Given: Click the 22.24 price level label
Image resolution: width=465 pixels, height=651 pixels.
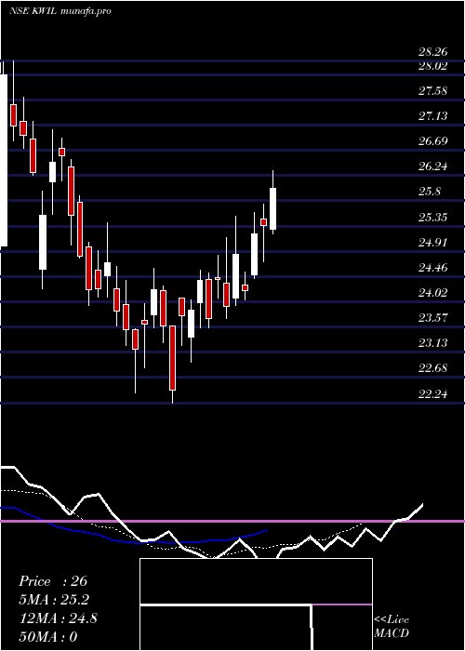Looking at the screenshot, I should pos(432,393).
